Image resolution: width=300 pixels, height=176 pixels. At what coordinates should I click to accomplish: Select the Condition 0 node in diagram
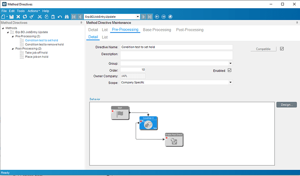pyautogui.click(x=148, y=123)
